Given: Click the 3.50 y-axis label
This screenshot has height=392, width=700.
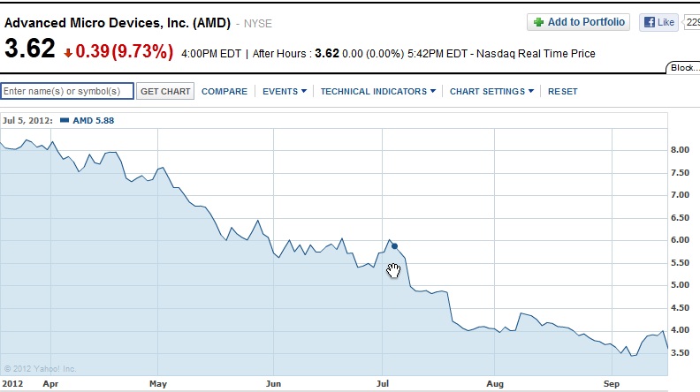Looking at the screenshot, I should (x=680, y=353).
